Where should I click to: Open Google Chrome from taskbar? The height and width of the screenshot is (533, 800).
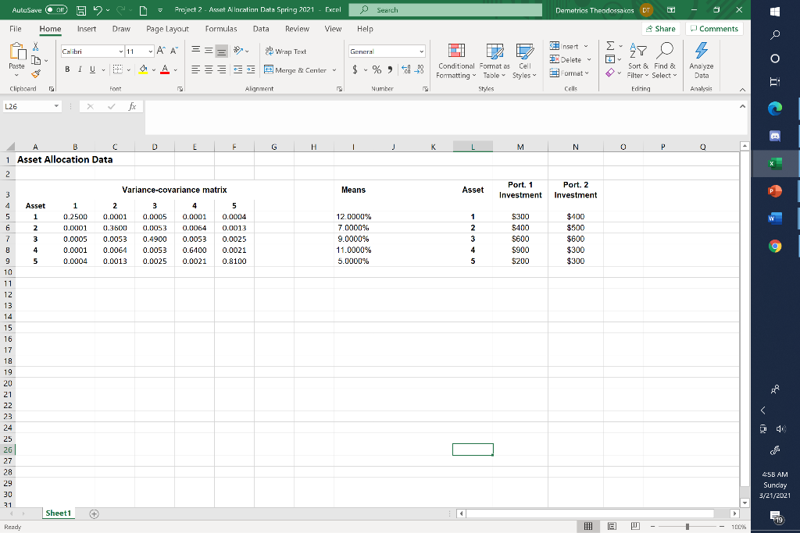[x=775, y=246]
